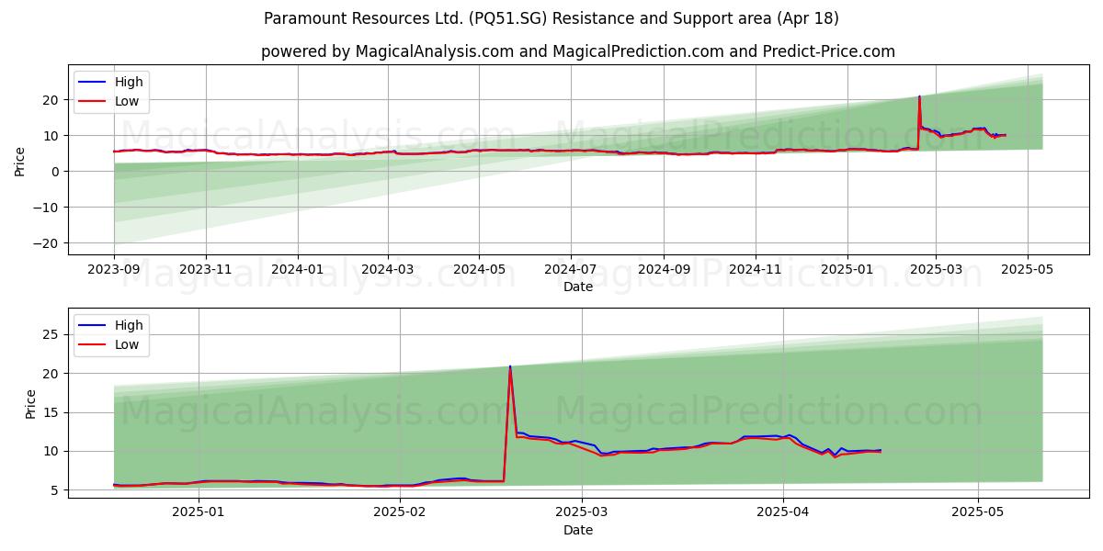The image size is (1103, 551).
Task: Click the 2024-01 x-axis label
Action: (x=297, y=270)
